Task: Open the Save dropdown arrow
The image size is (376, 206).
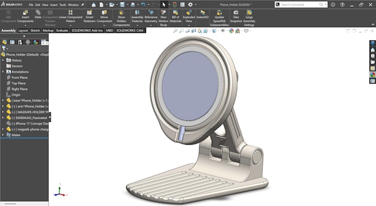Action: click(127, 4)
